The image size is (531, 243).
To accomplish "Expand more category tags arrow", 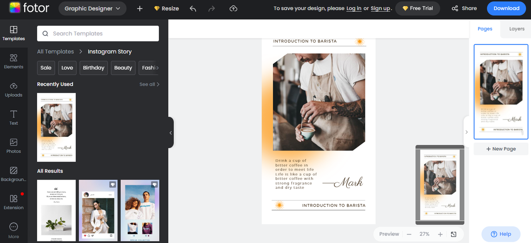I will pyautogui.click(x=158, y=68).
